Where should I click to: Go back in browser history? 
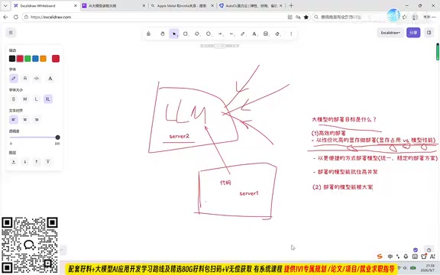5,17
